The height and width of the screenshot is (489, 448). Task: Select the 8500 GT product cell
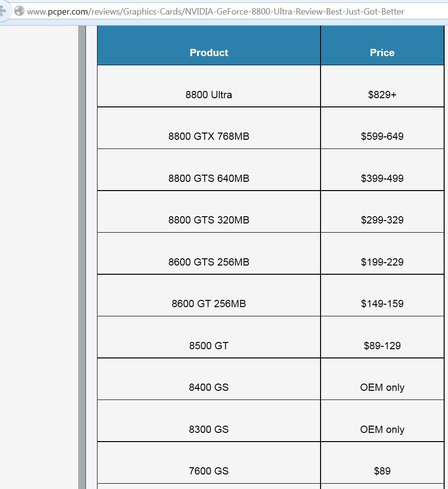209,337
